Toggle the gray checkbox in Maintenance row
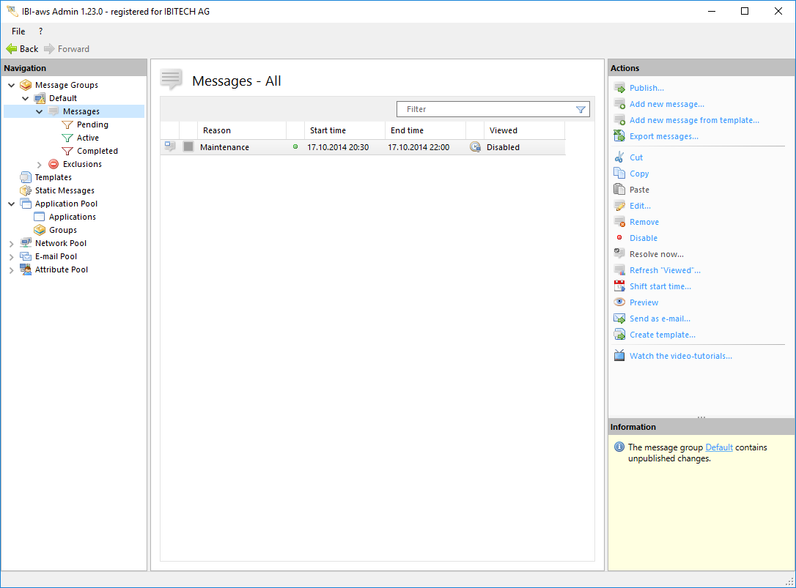Viewport: 796px width, 588px height. 188,147
